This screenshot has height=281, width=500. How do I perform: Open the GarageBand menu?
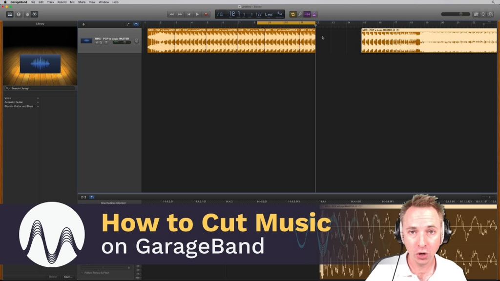pyautogui.click(x=19, y=2)
